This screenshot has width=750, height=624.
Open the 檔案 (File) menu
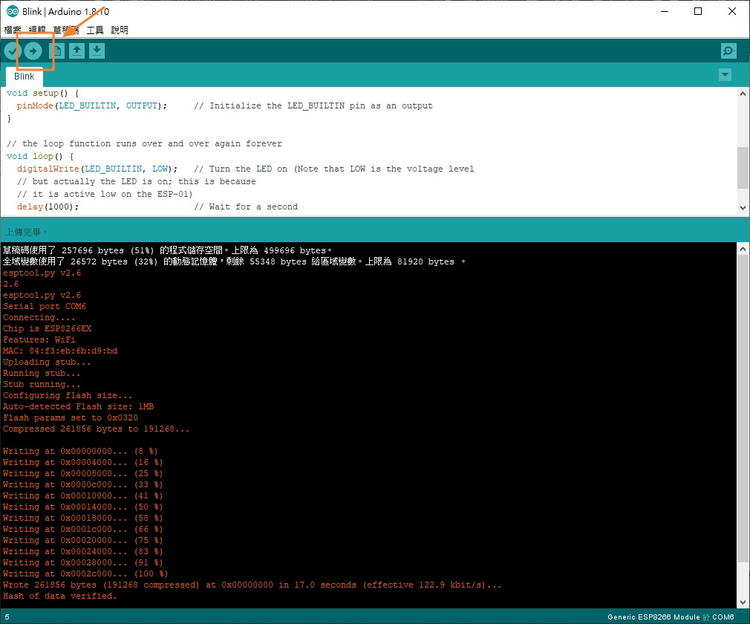(x=13, y=30)
